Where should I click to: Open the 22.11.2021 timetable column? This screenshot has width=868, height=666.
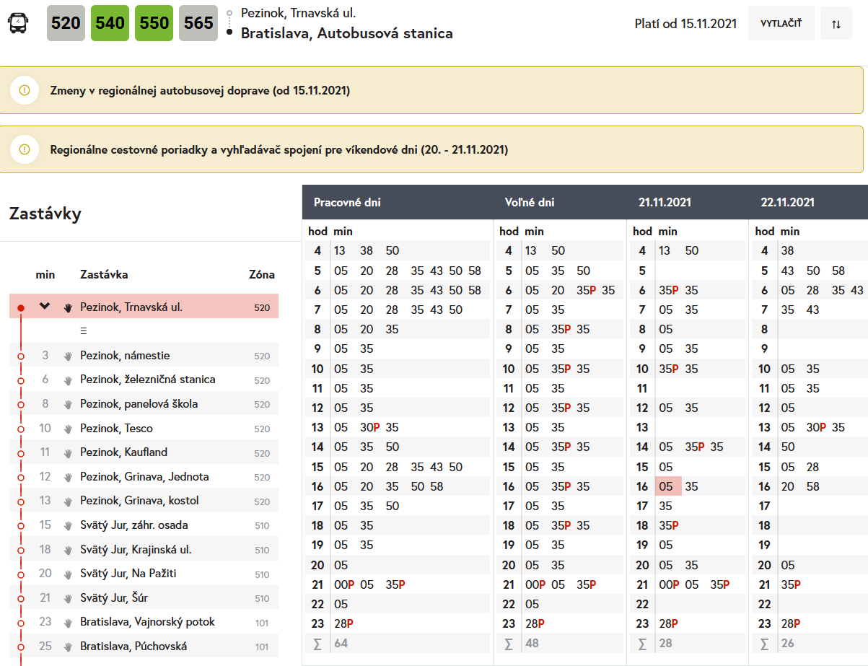pos(788,203)
